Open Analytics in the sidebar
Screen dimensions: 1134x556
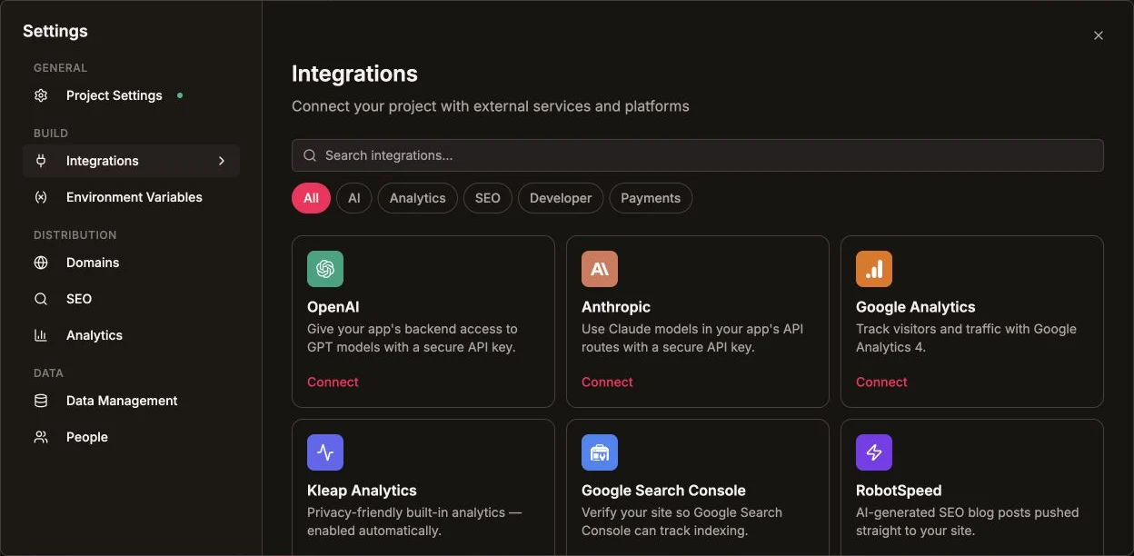(x=131, y=335)
